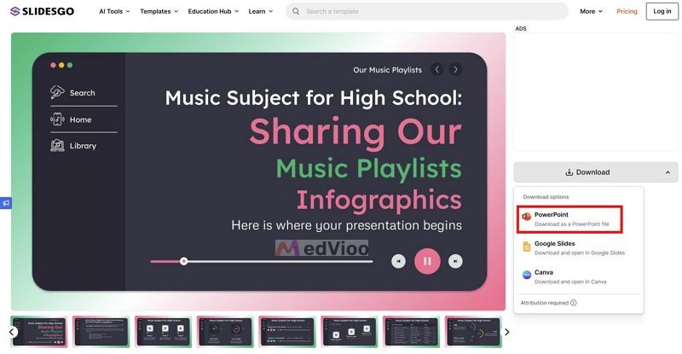This screenshot has height=354, width=682.
Task: Click the skip back control in slide
Action: pyautogui.click(x=398, y=261)
